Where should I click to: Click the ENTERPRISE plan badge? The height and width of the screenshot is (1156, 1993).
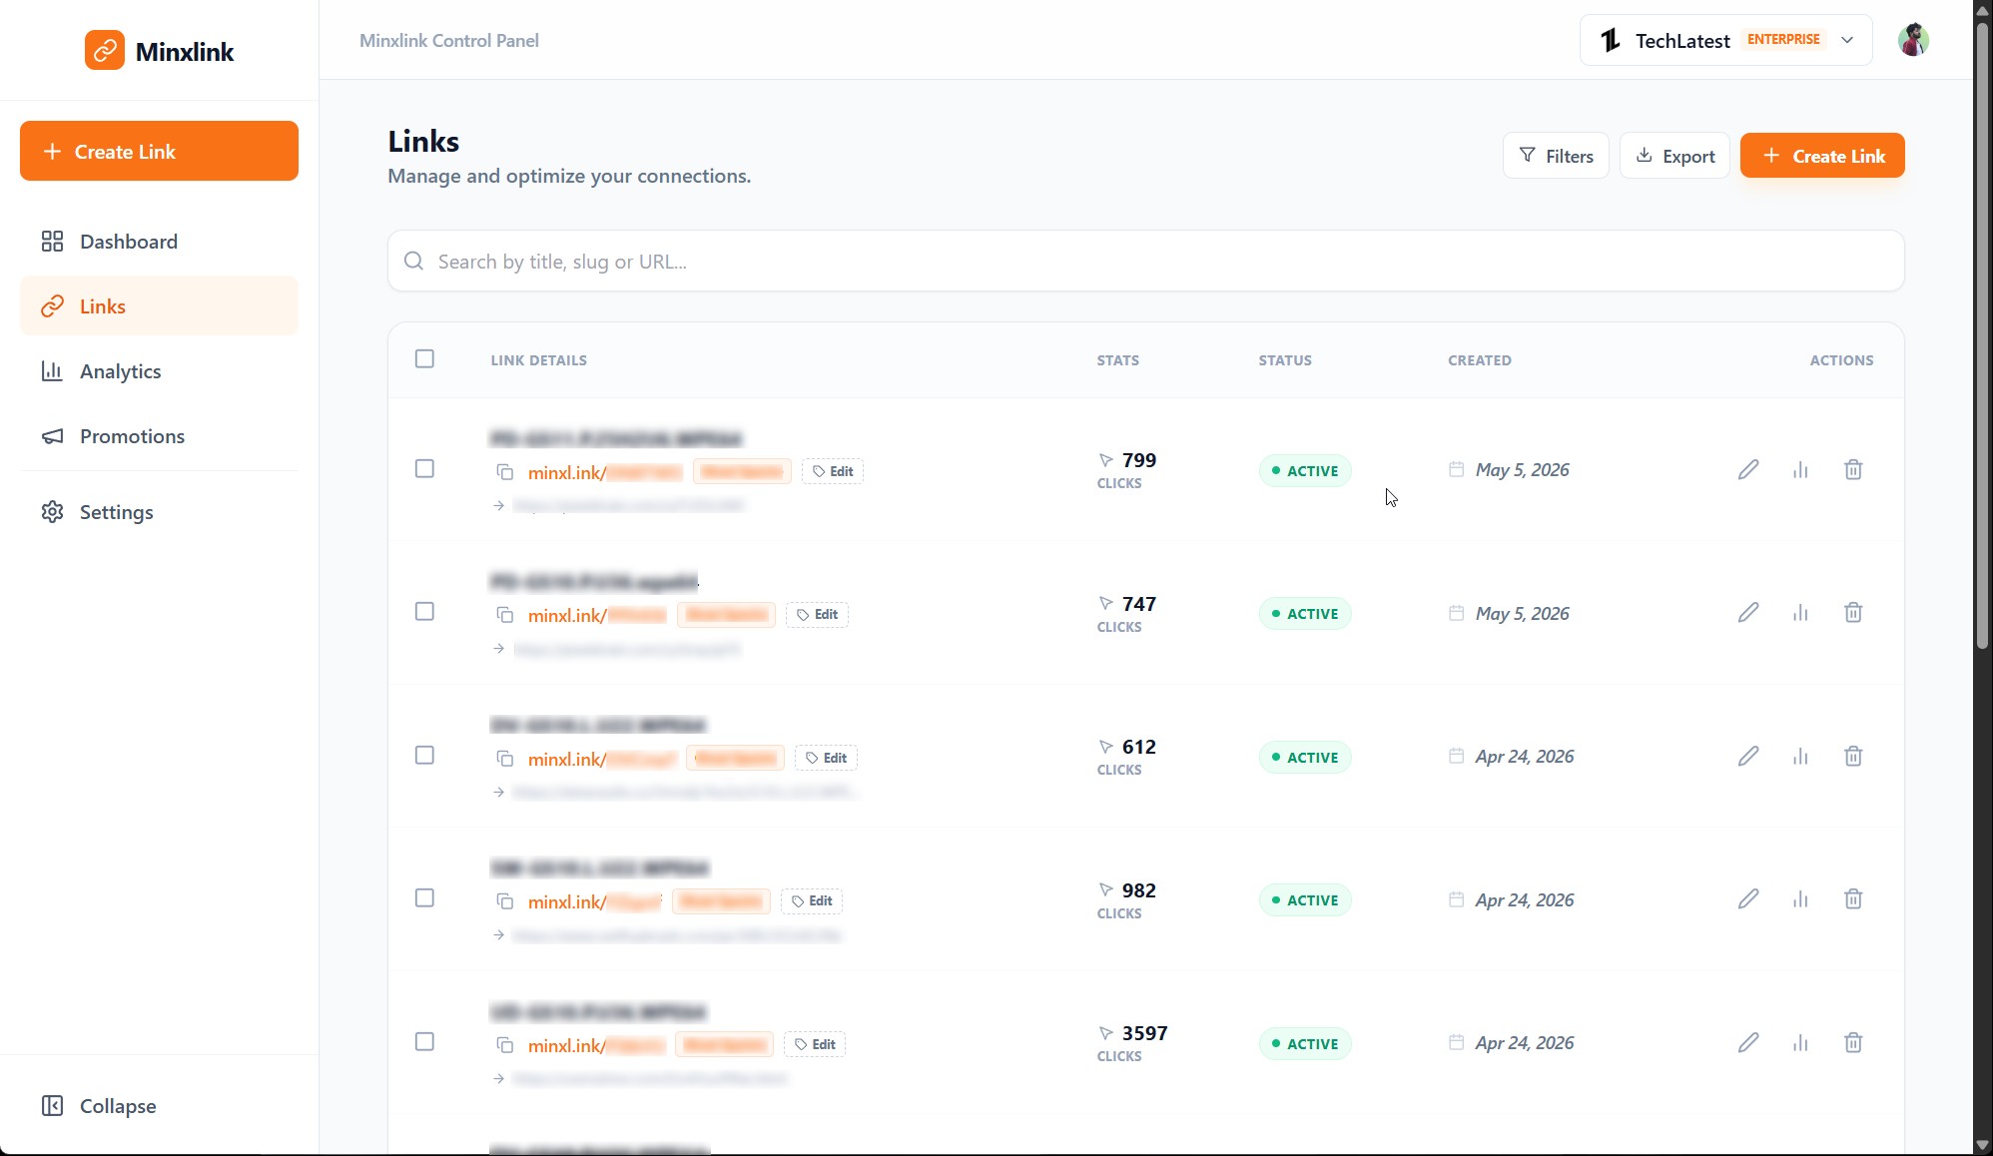(x=1783, y=39)
